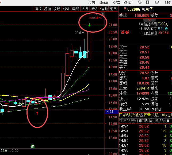The width and height of the screenshot is (172, 155).
Task: Add stock with +自选 button
Action: [104, 9]
